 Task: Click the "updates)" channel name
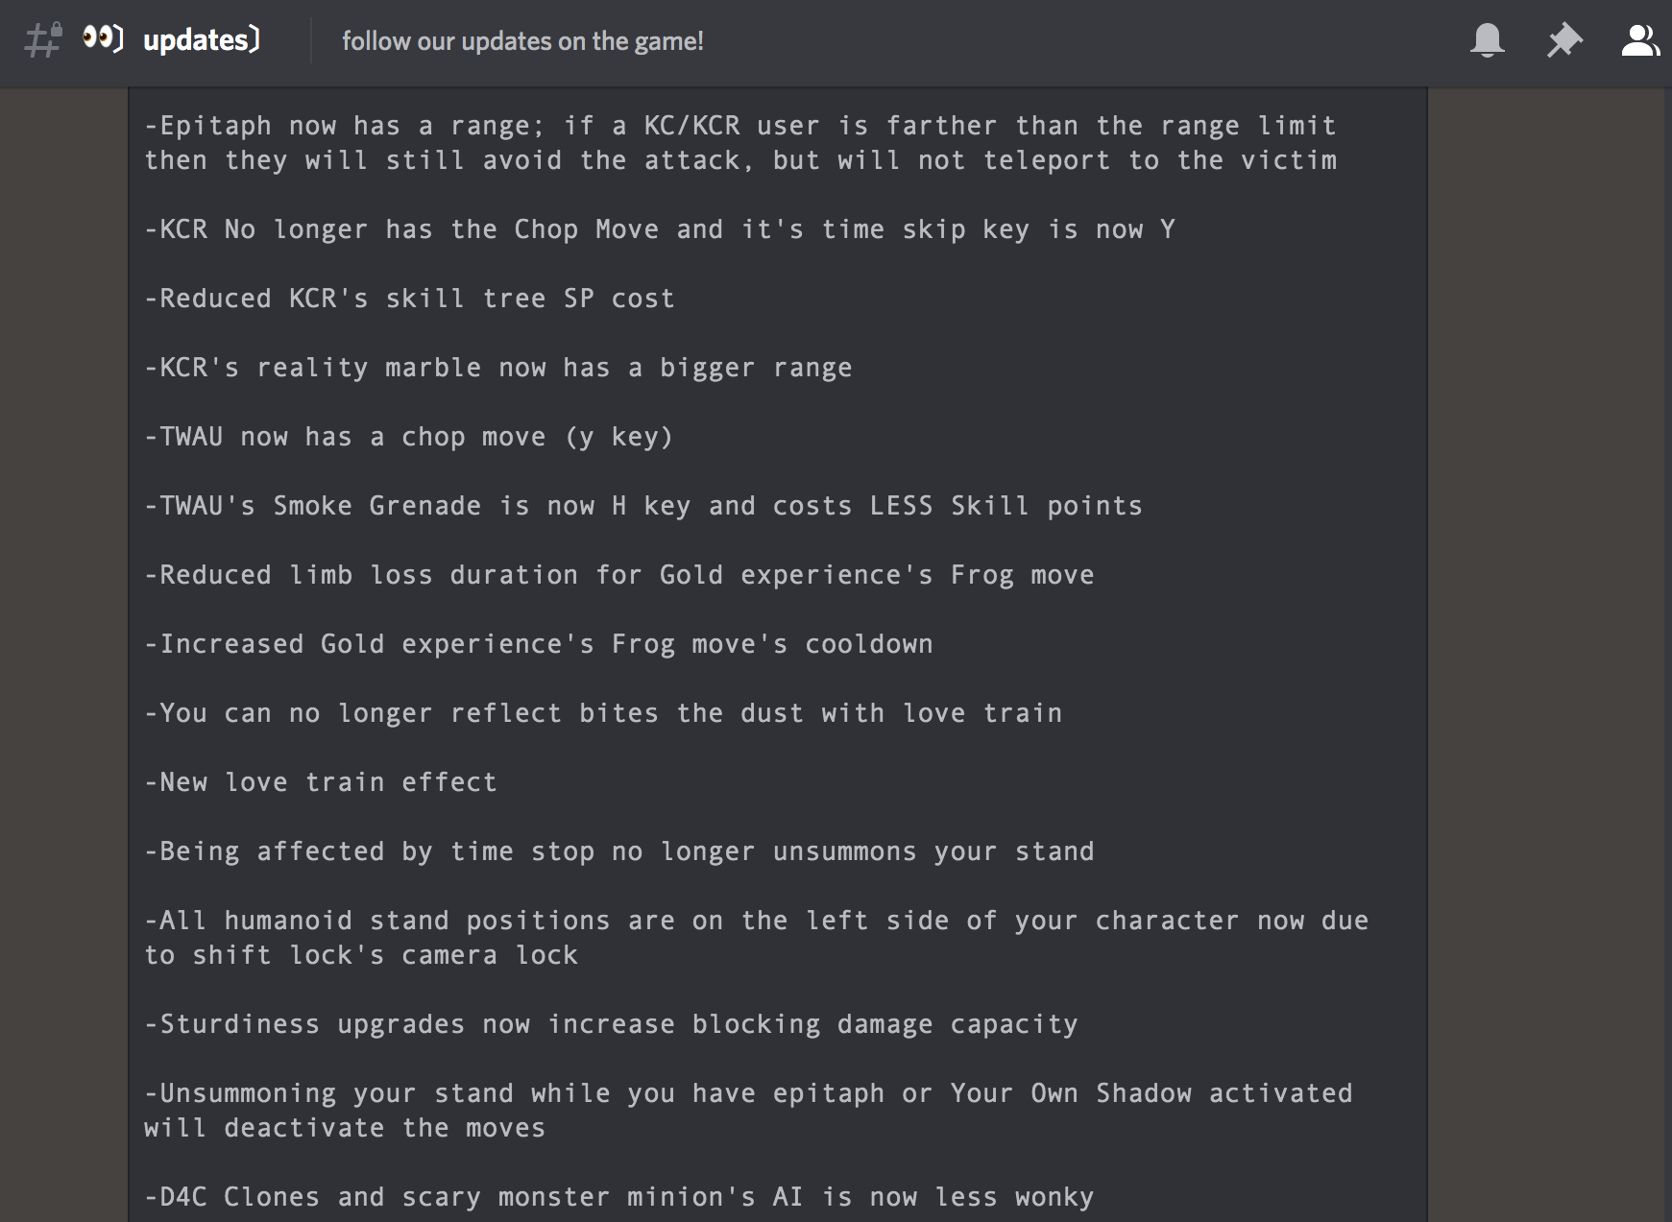click(x=201, y=40)
